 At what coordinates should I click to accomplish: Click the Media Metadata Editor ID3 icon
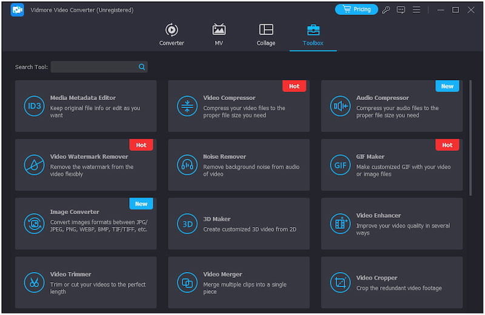click(34, 106)
